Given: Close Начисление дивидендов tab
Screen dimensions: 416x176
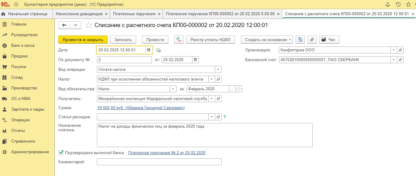Looking at the screenshot, I should [x=106, y=14].
